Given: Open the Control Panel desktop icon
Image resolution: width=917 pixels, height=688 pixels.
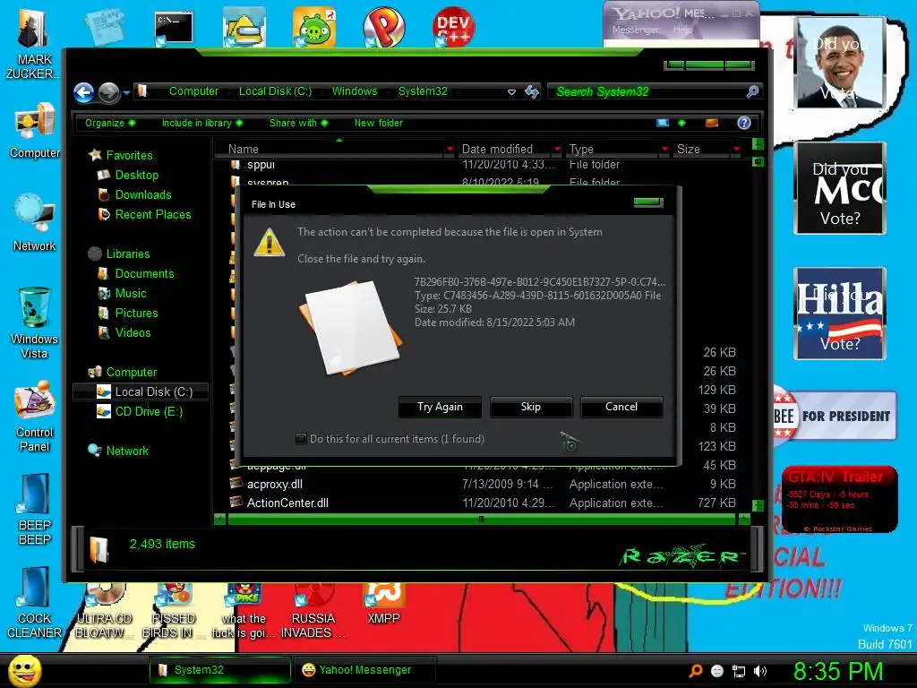Looking at the screenshot, I should (x=35, y=417).
